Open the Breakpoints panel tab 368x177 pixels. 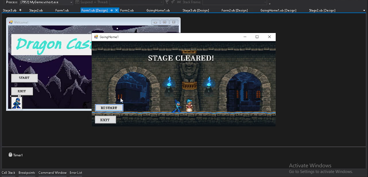(x=27, y=173)
